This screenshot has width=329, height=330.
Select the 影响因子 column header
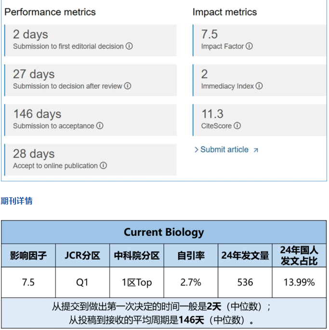[28, 256]
